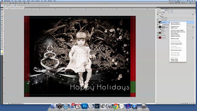197x111 pixels.
Task: Choose Duplicate Layer from the context menu
Action: (175, 27)
